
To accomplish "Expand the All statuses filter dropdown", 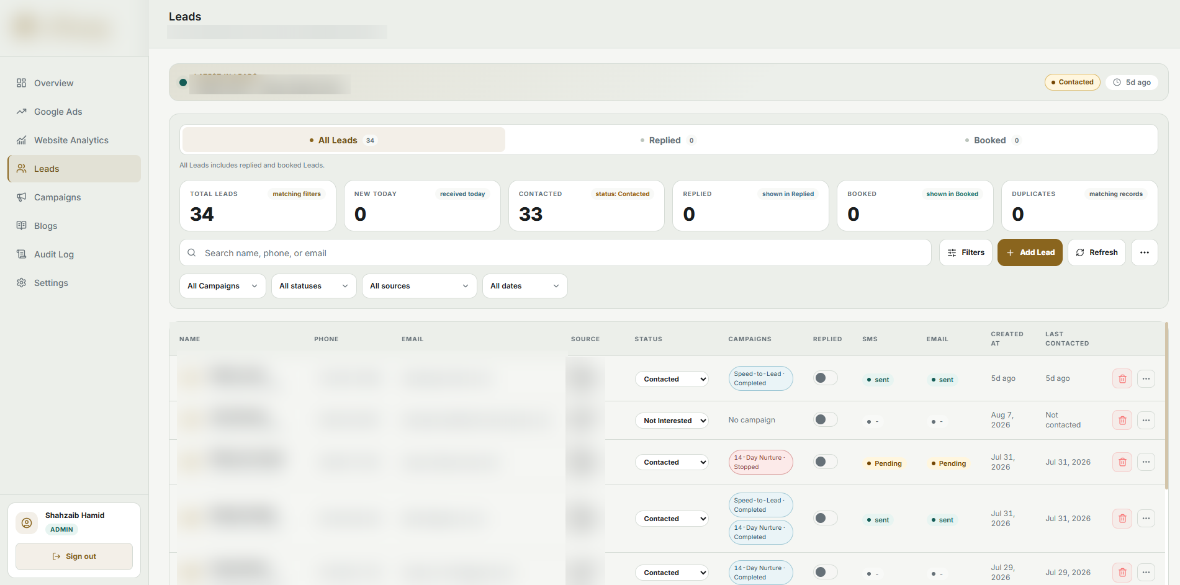I will 314,286.
